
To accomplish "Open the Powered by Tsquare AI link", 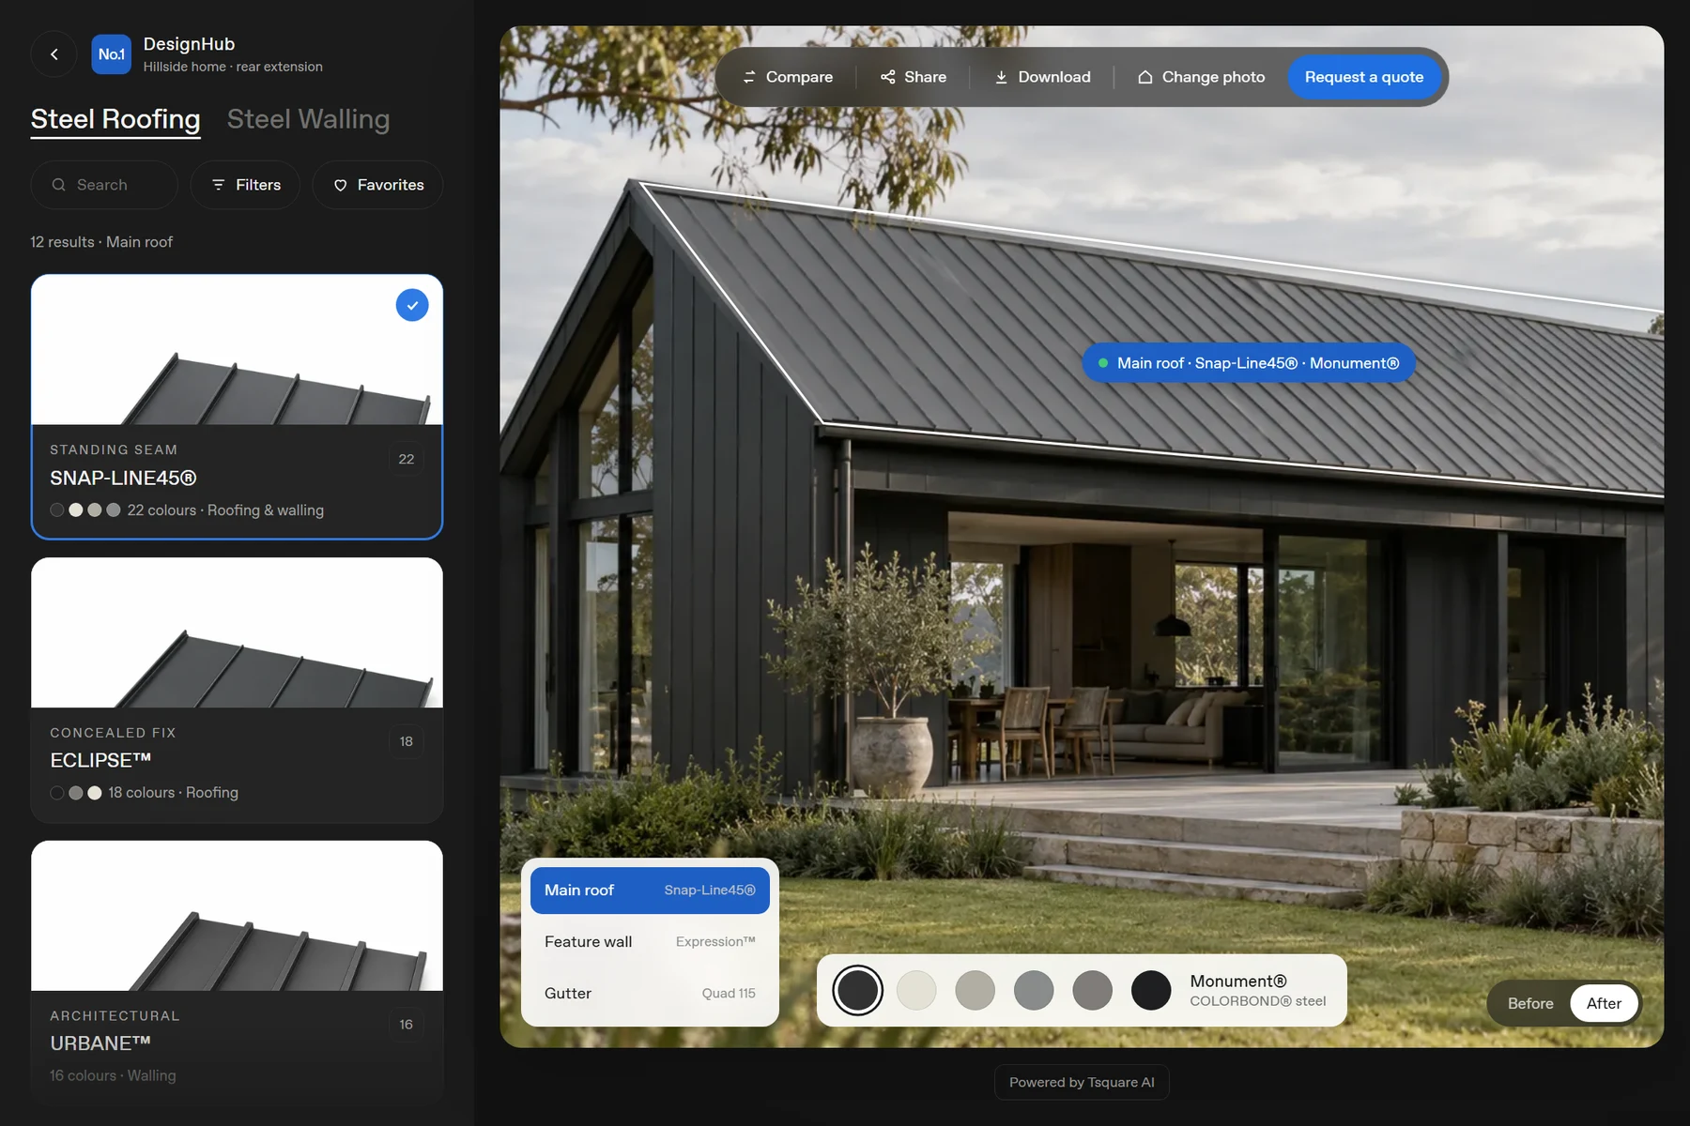I will [1082, 1082].
